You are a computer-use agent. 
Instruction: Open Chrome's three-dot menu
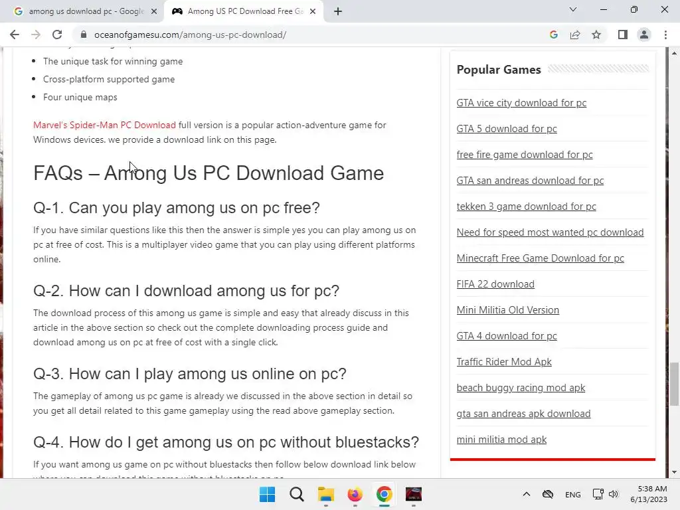click(x=665, y=35)
